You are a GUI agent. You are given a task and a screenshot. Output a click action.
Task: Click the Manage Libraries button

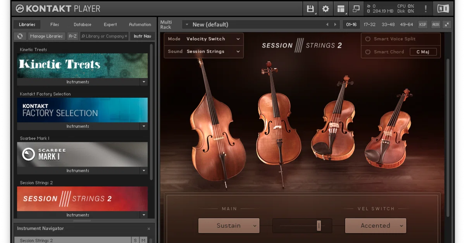point(46,36)
